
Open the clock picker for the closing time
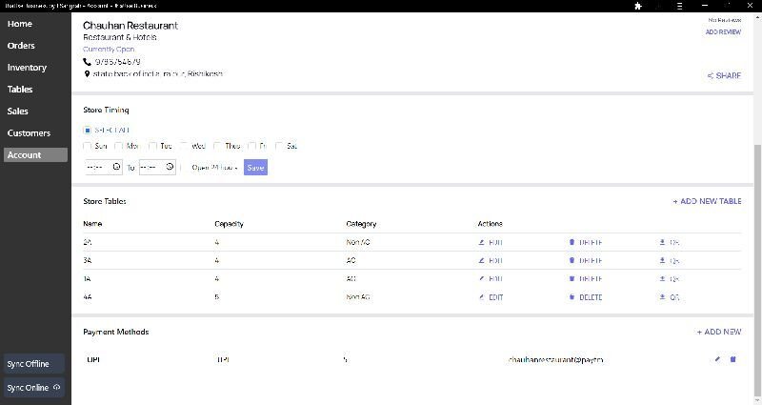point(170,167)
